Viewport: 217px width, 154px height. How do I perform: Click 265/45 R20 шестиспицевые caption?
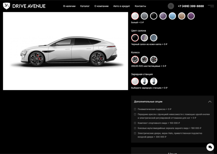click(148, 66)
